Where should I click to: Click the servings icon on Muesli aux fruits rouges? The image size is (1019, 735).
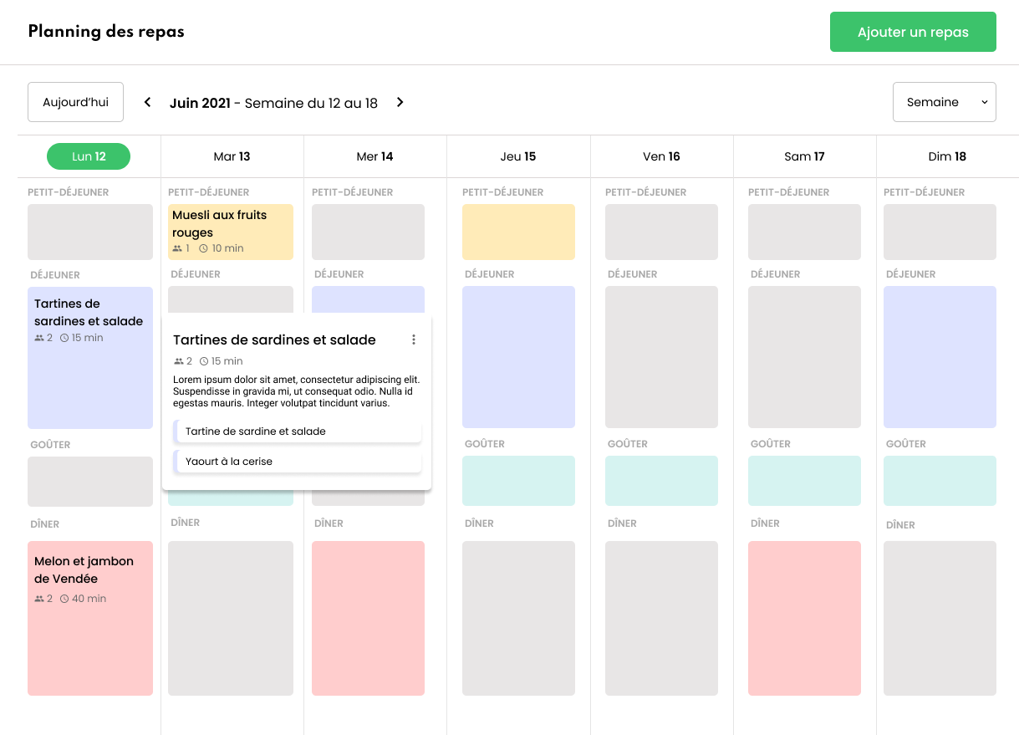pos(179,248)
